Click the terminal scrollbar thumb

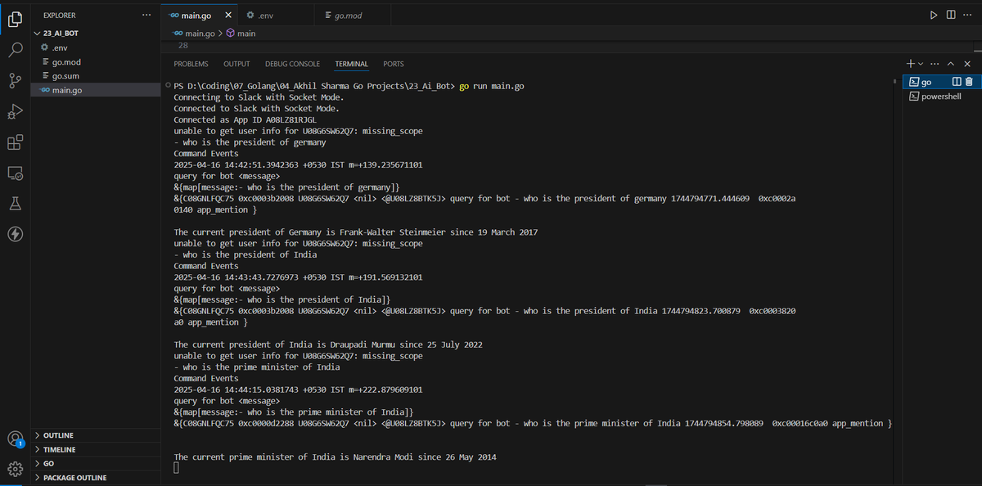(895, 81)
